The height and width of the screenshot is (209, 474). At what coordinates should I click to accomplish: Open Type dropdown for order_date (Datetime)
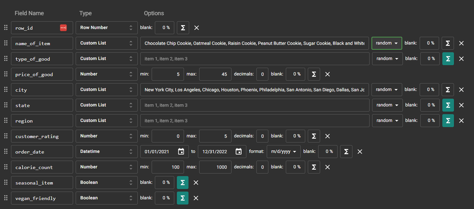pos(107,151)
